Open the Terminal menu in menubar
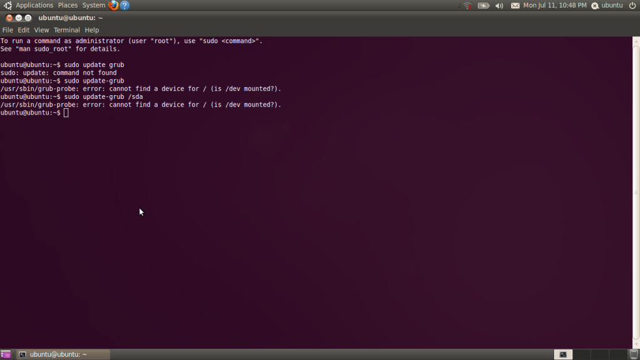This screenshot has height=360, width=640. pyautogui.click(x=66, y=30)
